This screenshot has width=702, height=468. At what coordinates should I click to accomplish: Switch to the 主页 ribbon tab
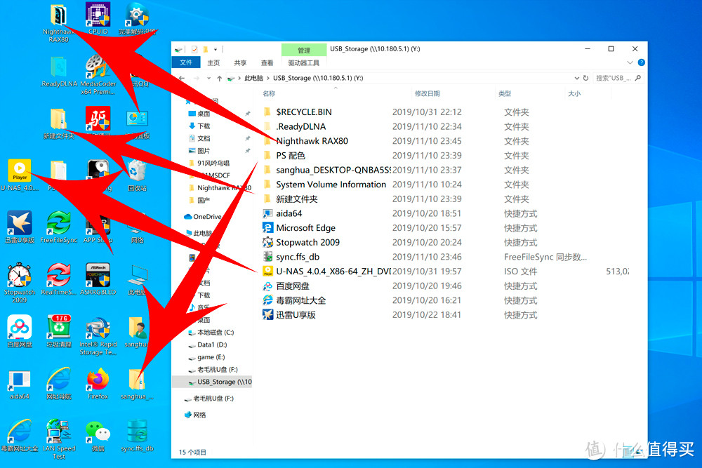click(213, 63)
